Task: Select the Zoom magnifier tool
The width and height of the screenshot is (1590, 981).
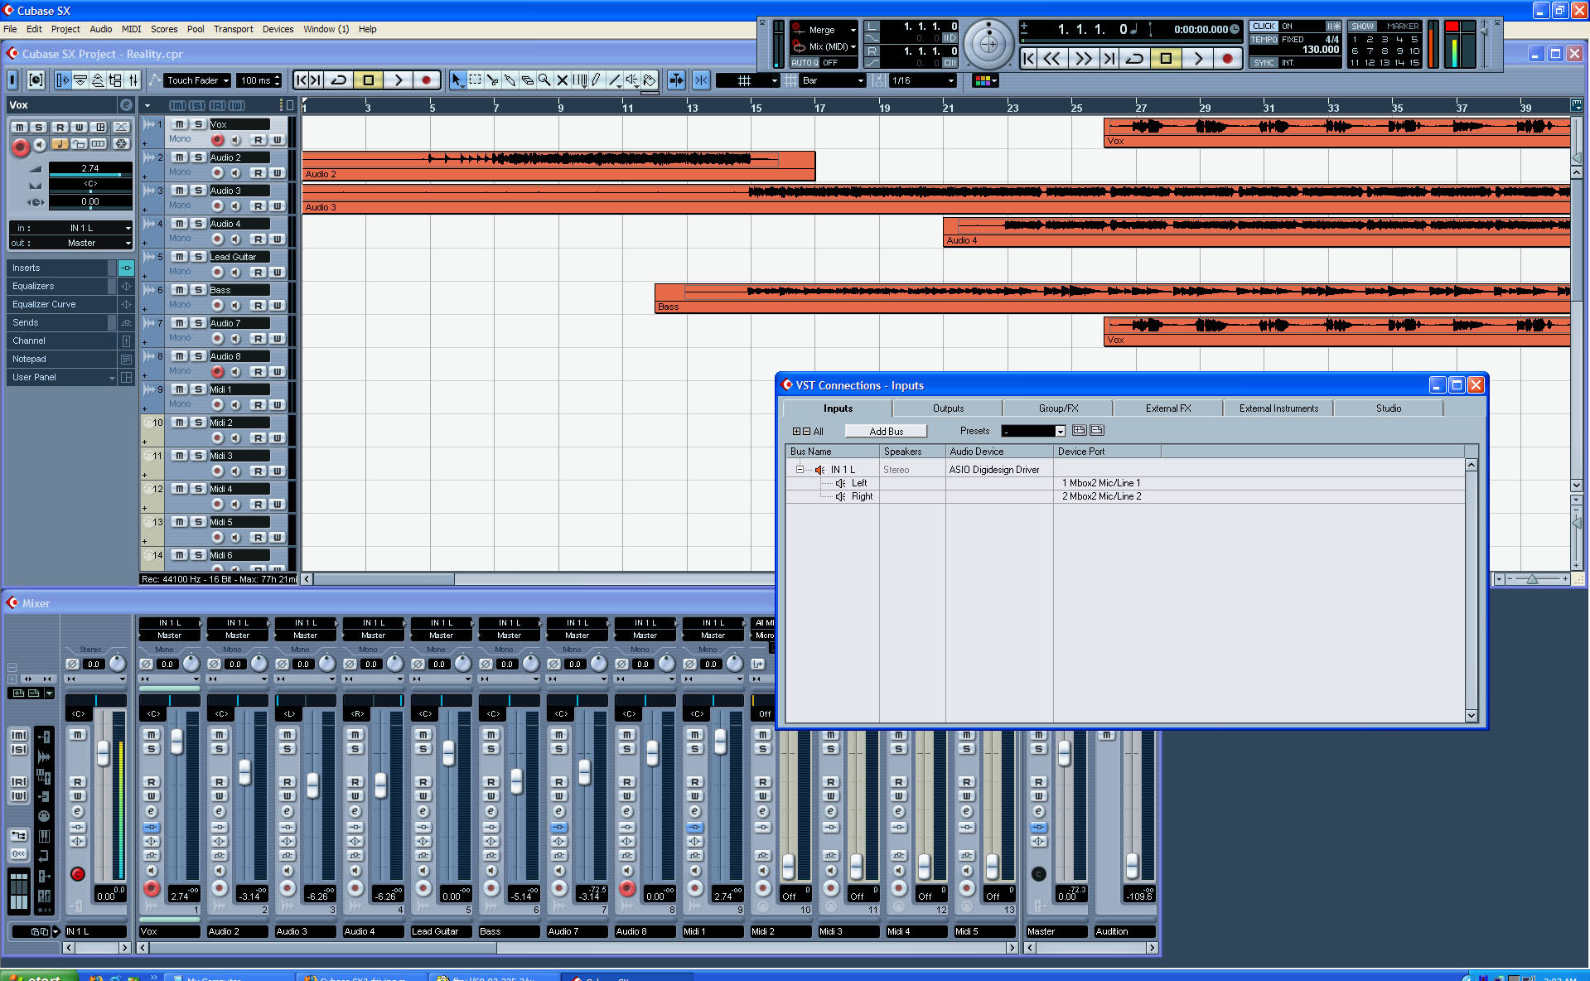Action: click(x=544, y=80)
